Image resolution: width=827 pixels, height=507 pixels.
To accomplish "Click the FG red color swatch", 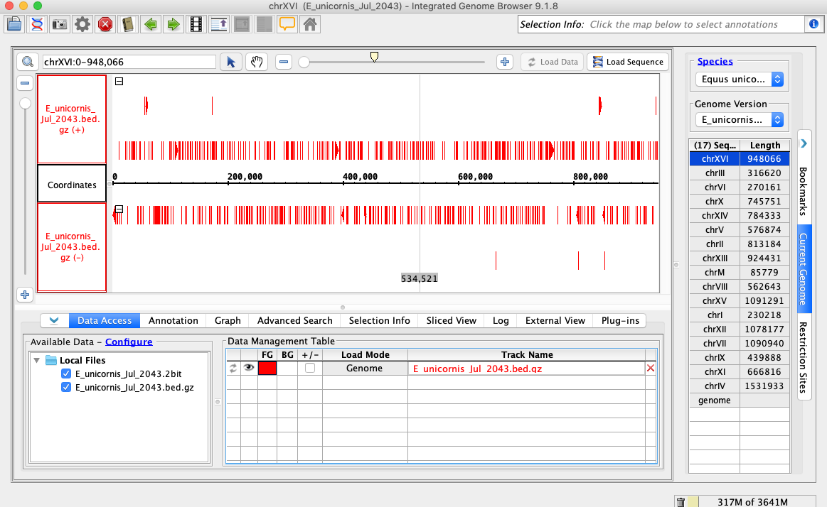I will point(267,368).
